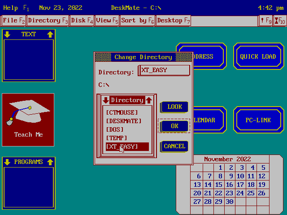Click the DeskMate - C:\ title text
This screenshot has height=215, width=287.
[136, 8]
